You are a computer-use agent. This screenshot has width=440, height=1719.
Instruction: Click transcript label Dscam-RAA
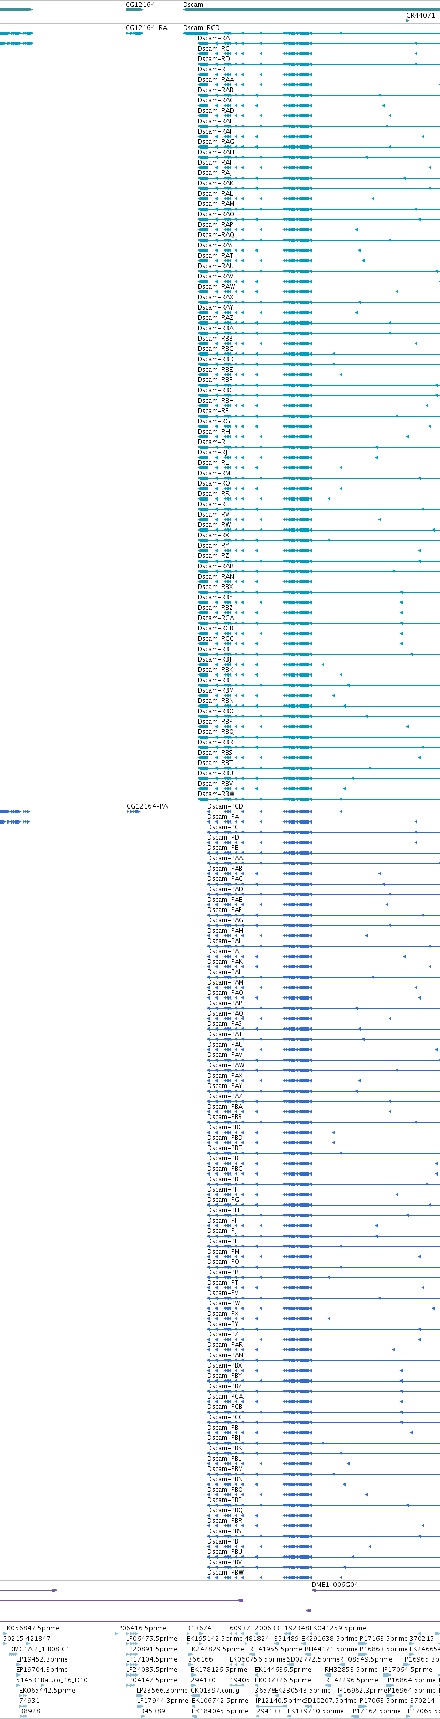(x=216, y=79)
